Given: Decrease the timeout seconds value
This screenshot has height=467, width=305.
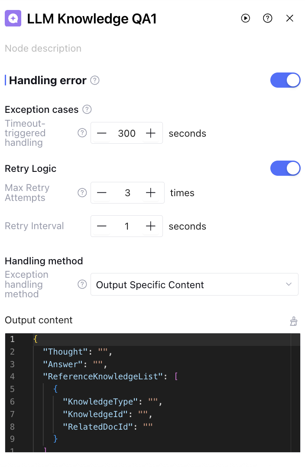Looking at the screenshot, I should coord(102,133).
